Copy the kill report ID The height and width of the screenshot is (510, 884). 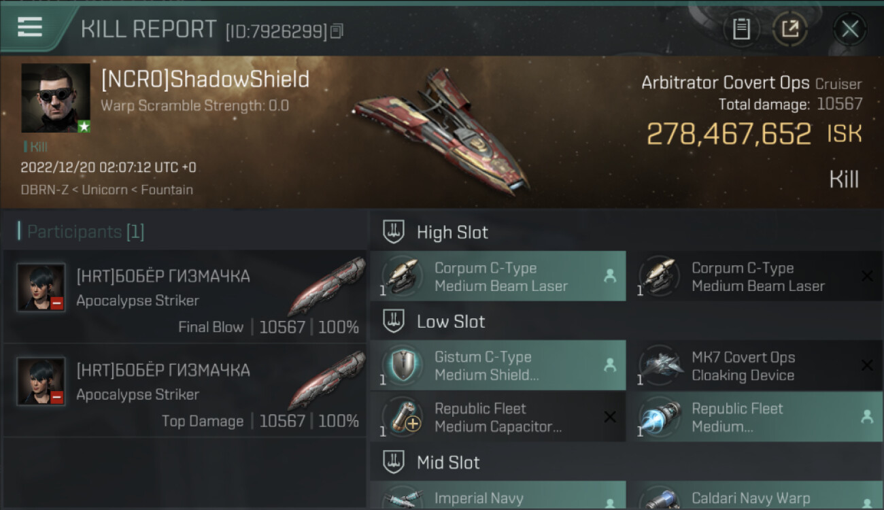[x=337, y=31]
